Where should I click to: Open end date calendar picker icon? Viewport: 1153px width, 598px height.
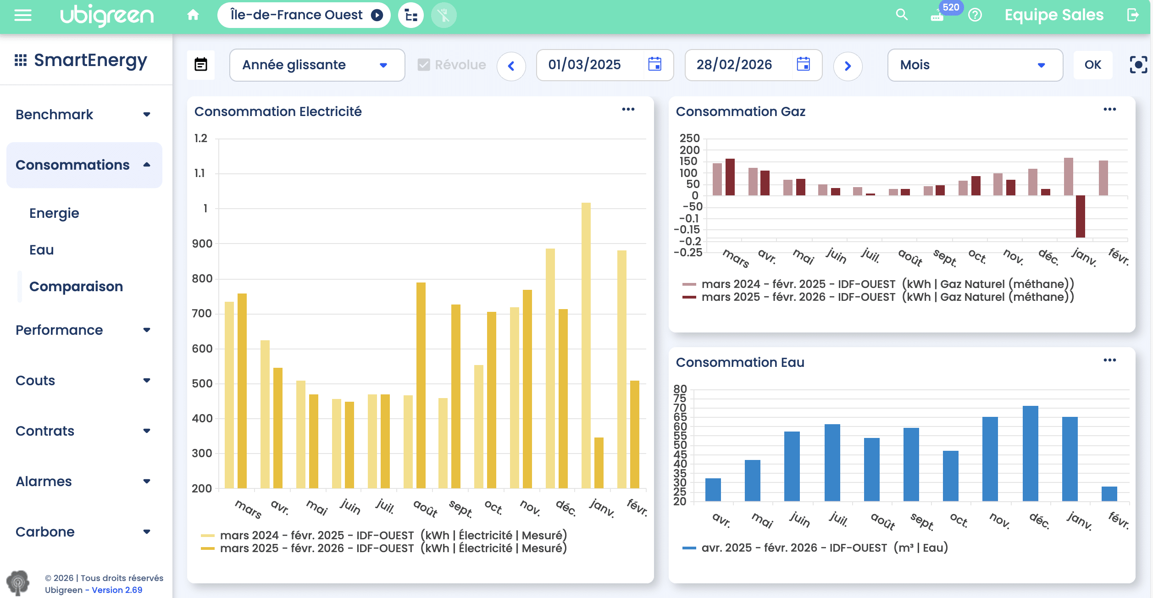(803, 64)
